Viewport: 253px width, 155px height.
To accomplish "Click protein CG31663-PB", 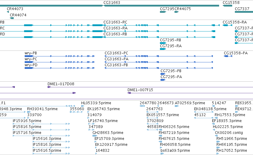I will tap(116, 65).
